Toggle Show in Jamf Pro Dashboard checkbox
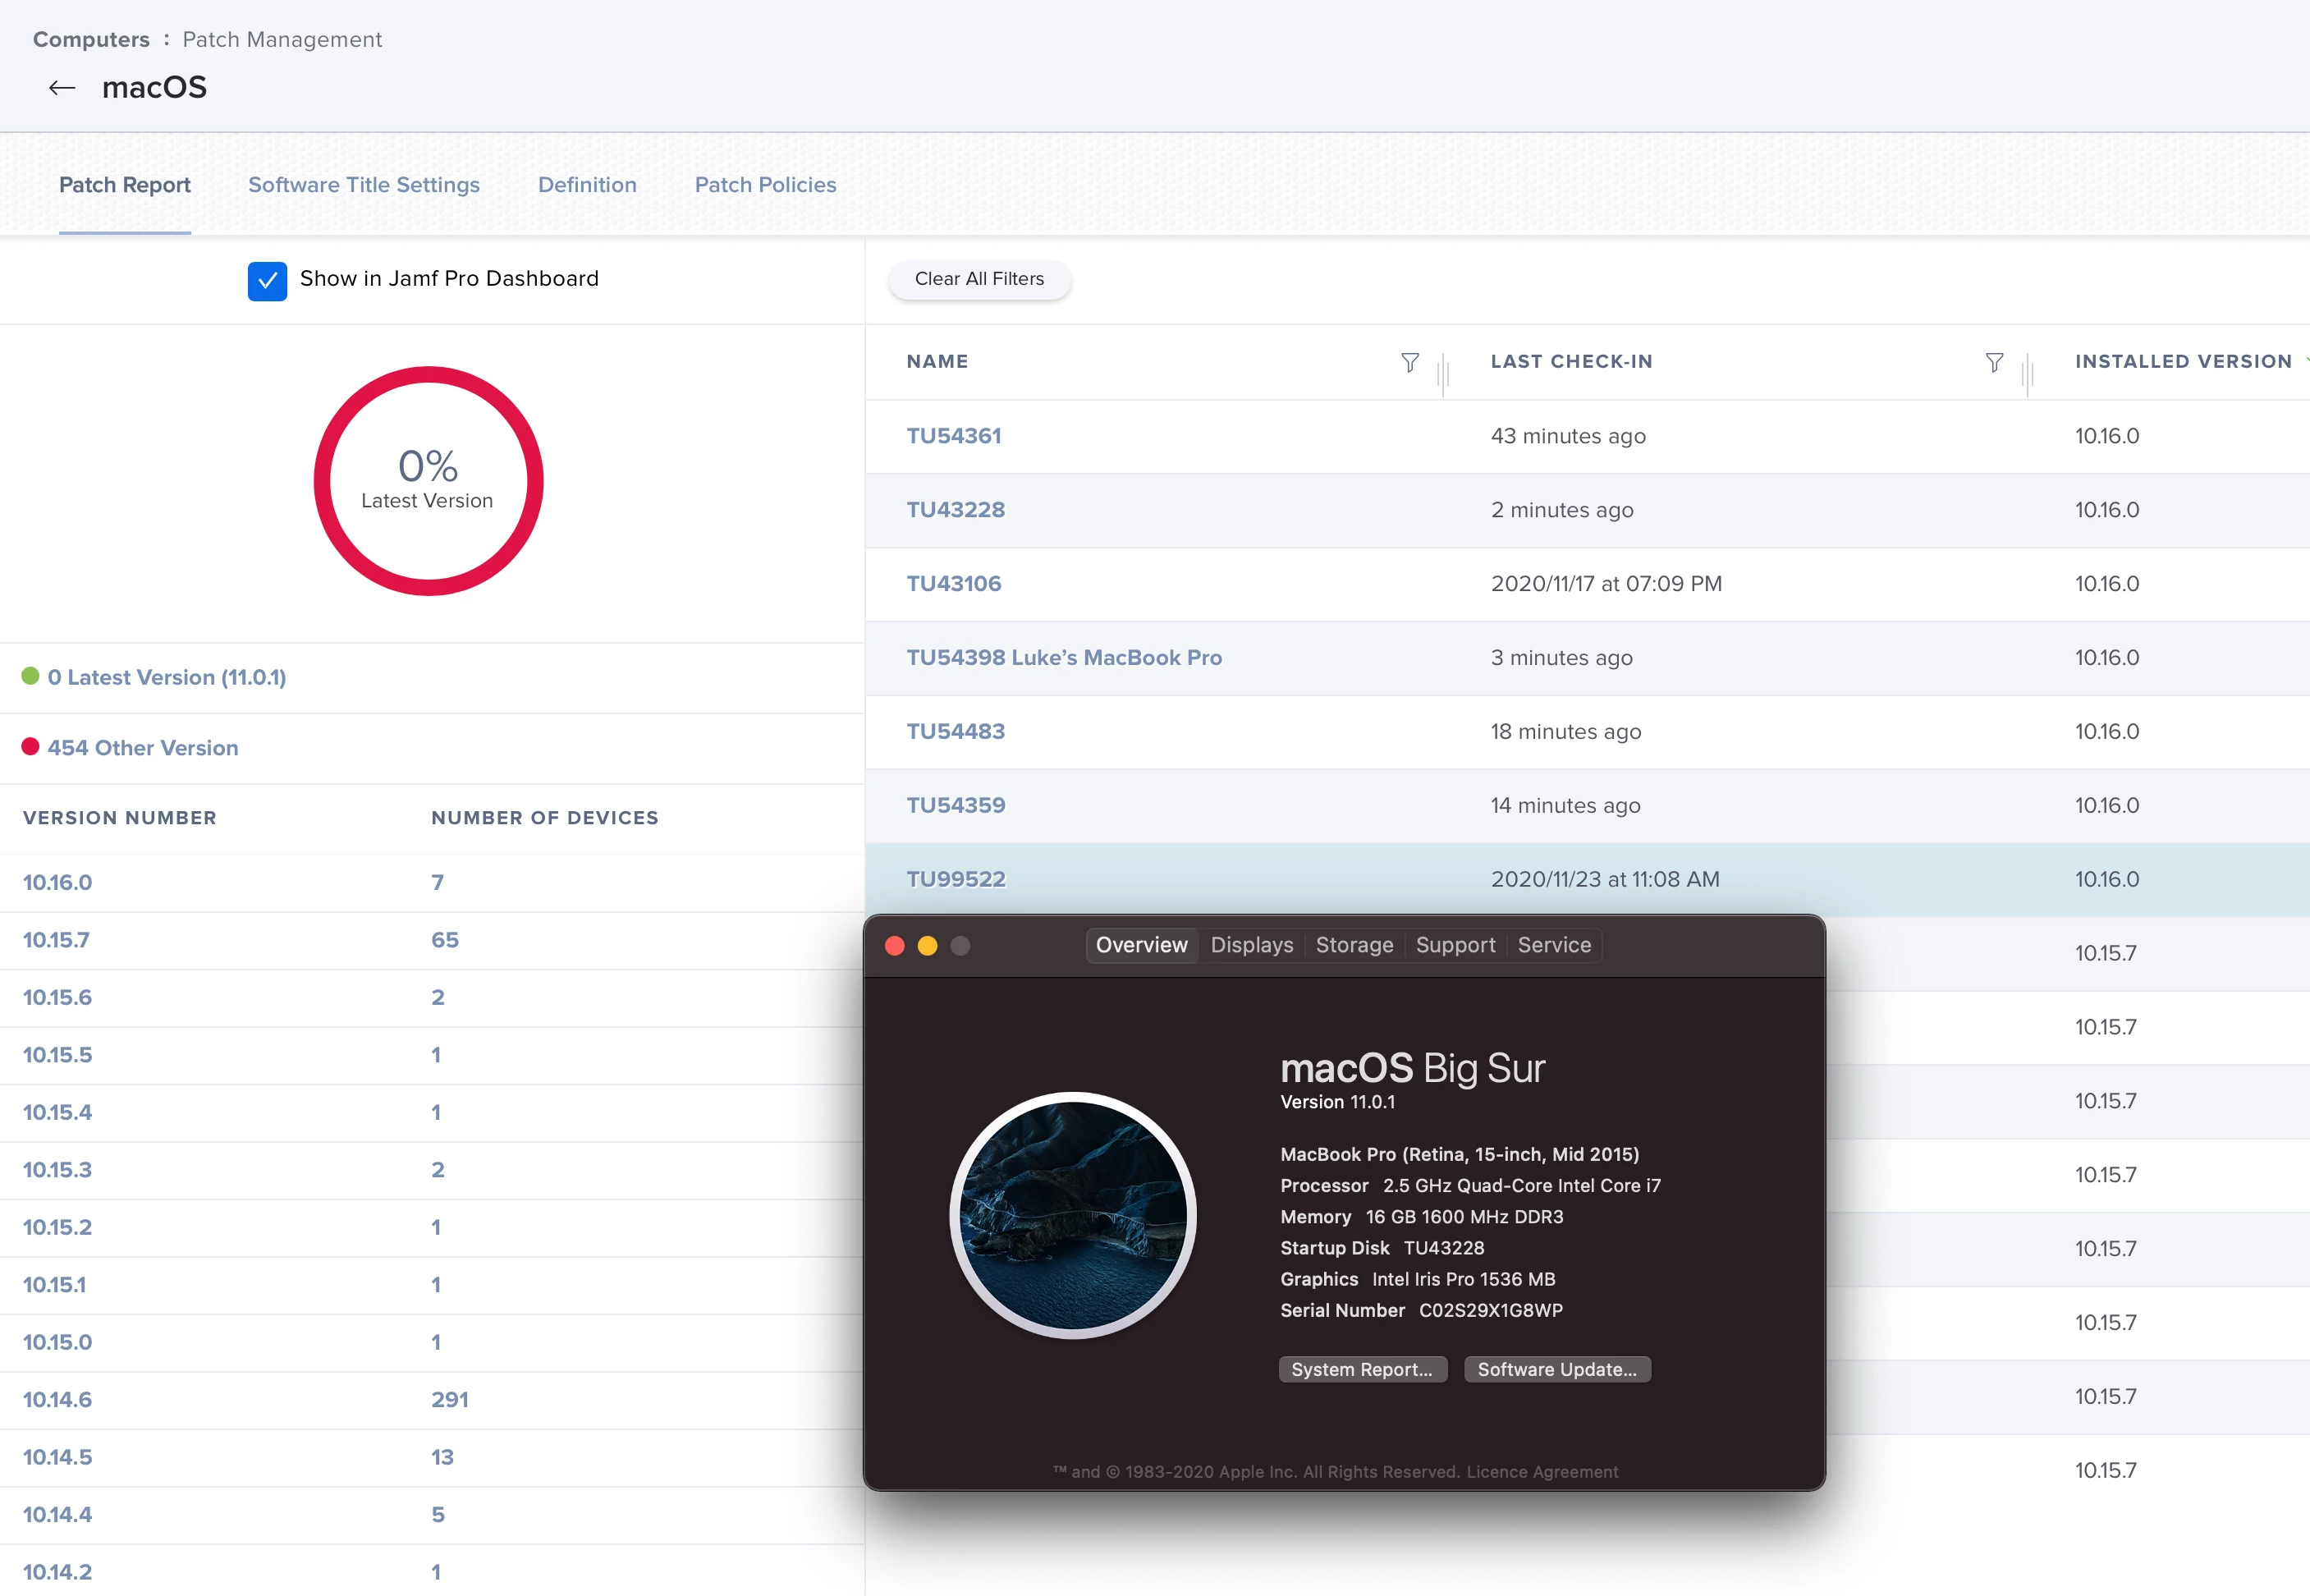The height and width of the screenshot is (1596, 2310). (x=267, y=281)
